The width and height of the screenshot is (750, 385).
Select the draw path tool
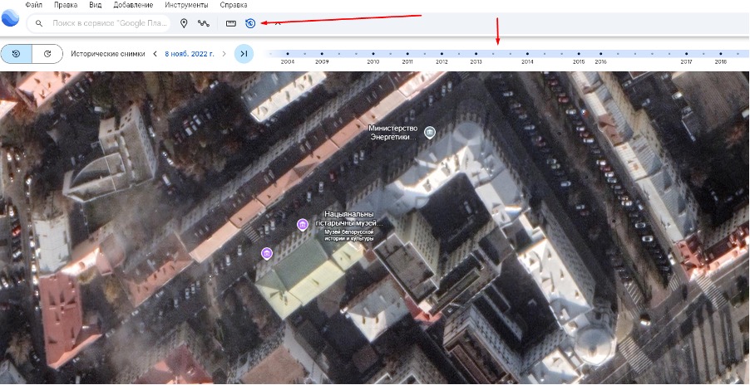pyautogui.click(x=204, y=23)
